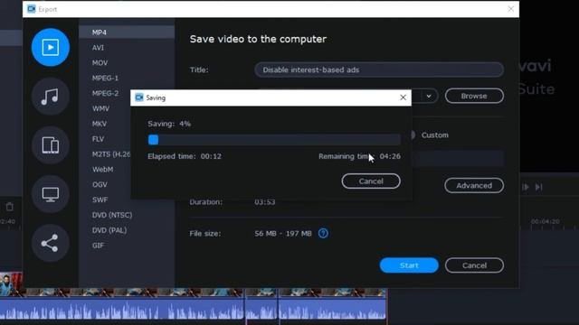Viewport: 579px width, 325px height.
Task: Open the audio export music note icon
Action: (51, 97)
